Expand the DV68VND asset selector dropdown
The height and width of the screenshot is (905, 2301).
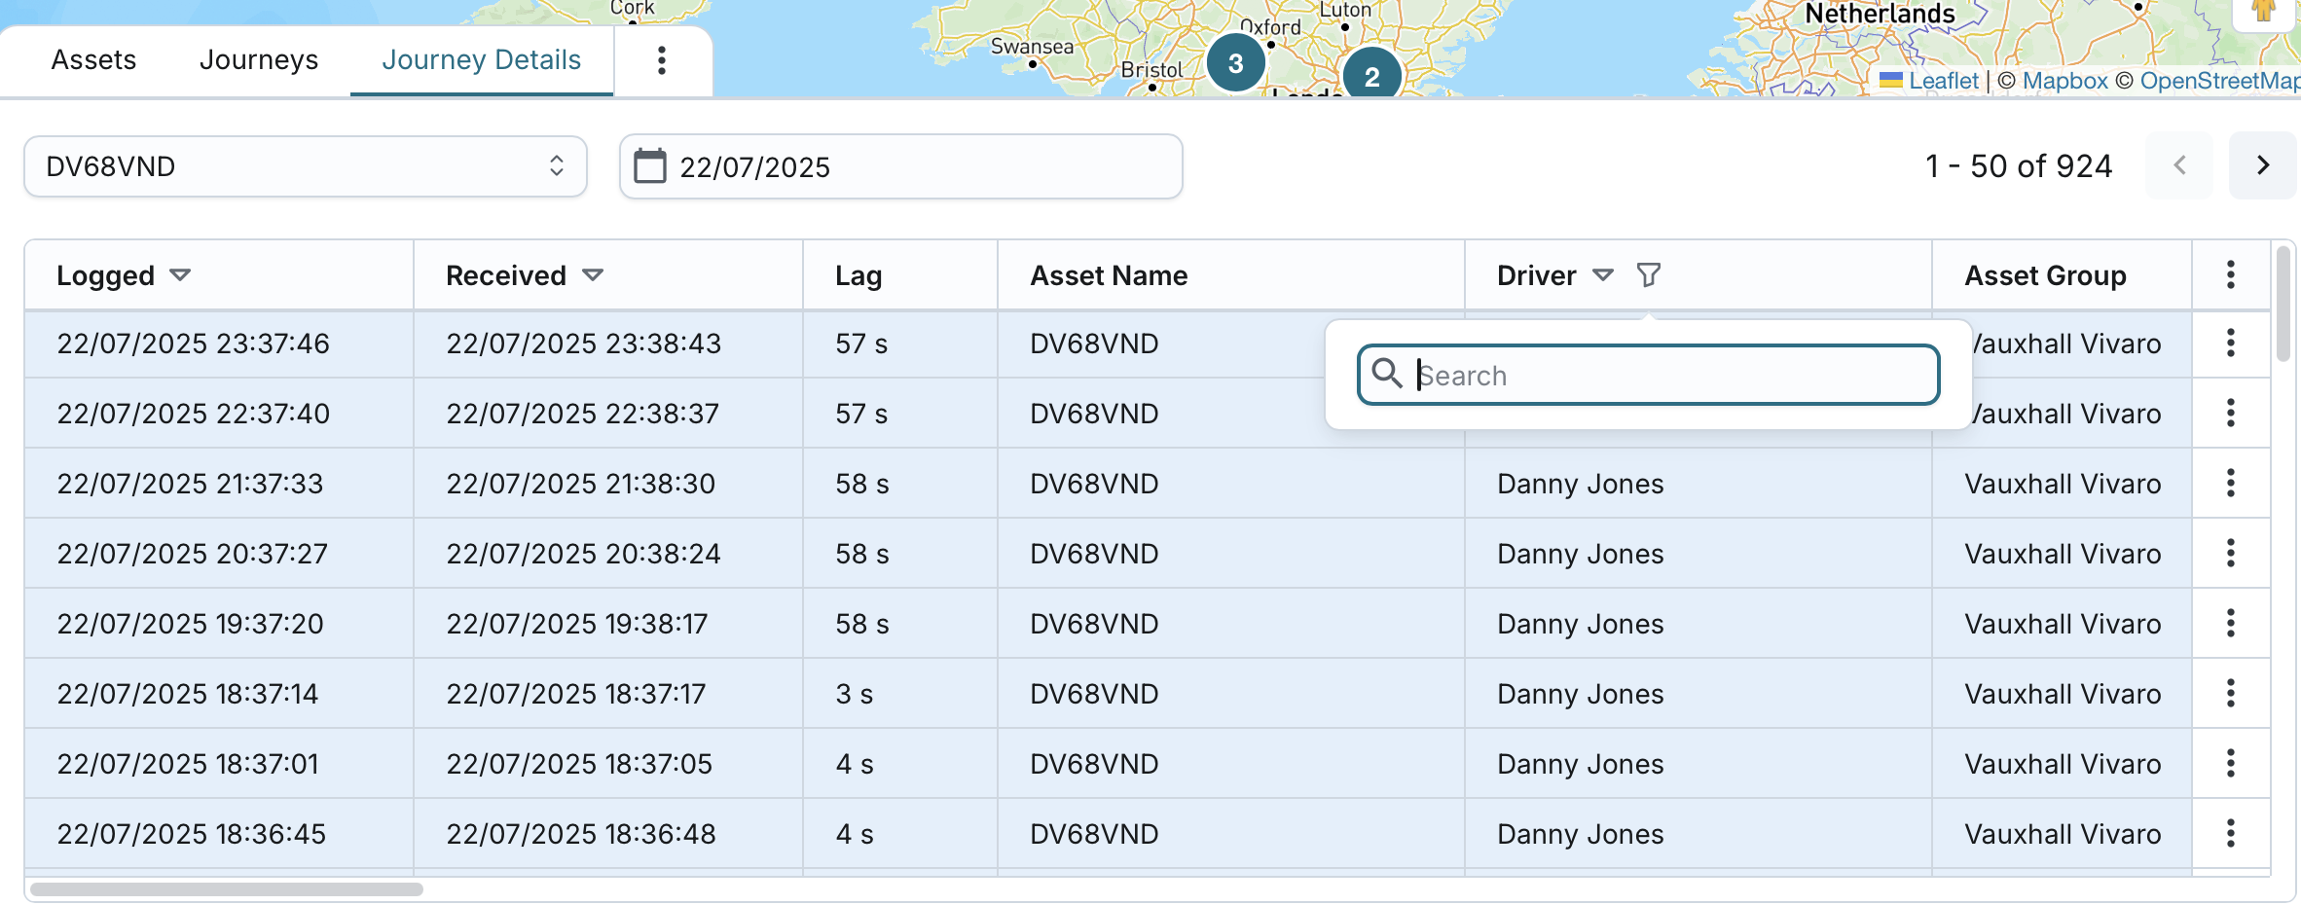tap(305, 166)
